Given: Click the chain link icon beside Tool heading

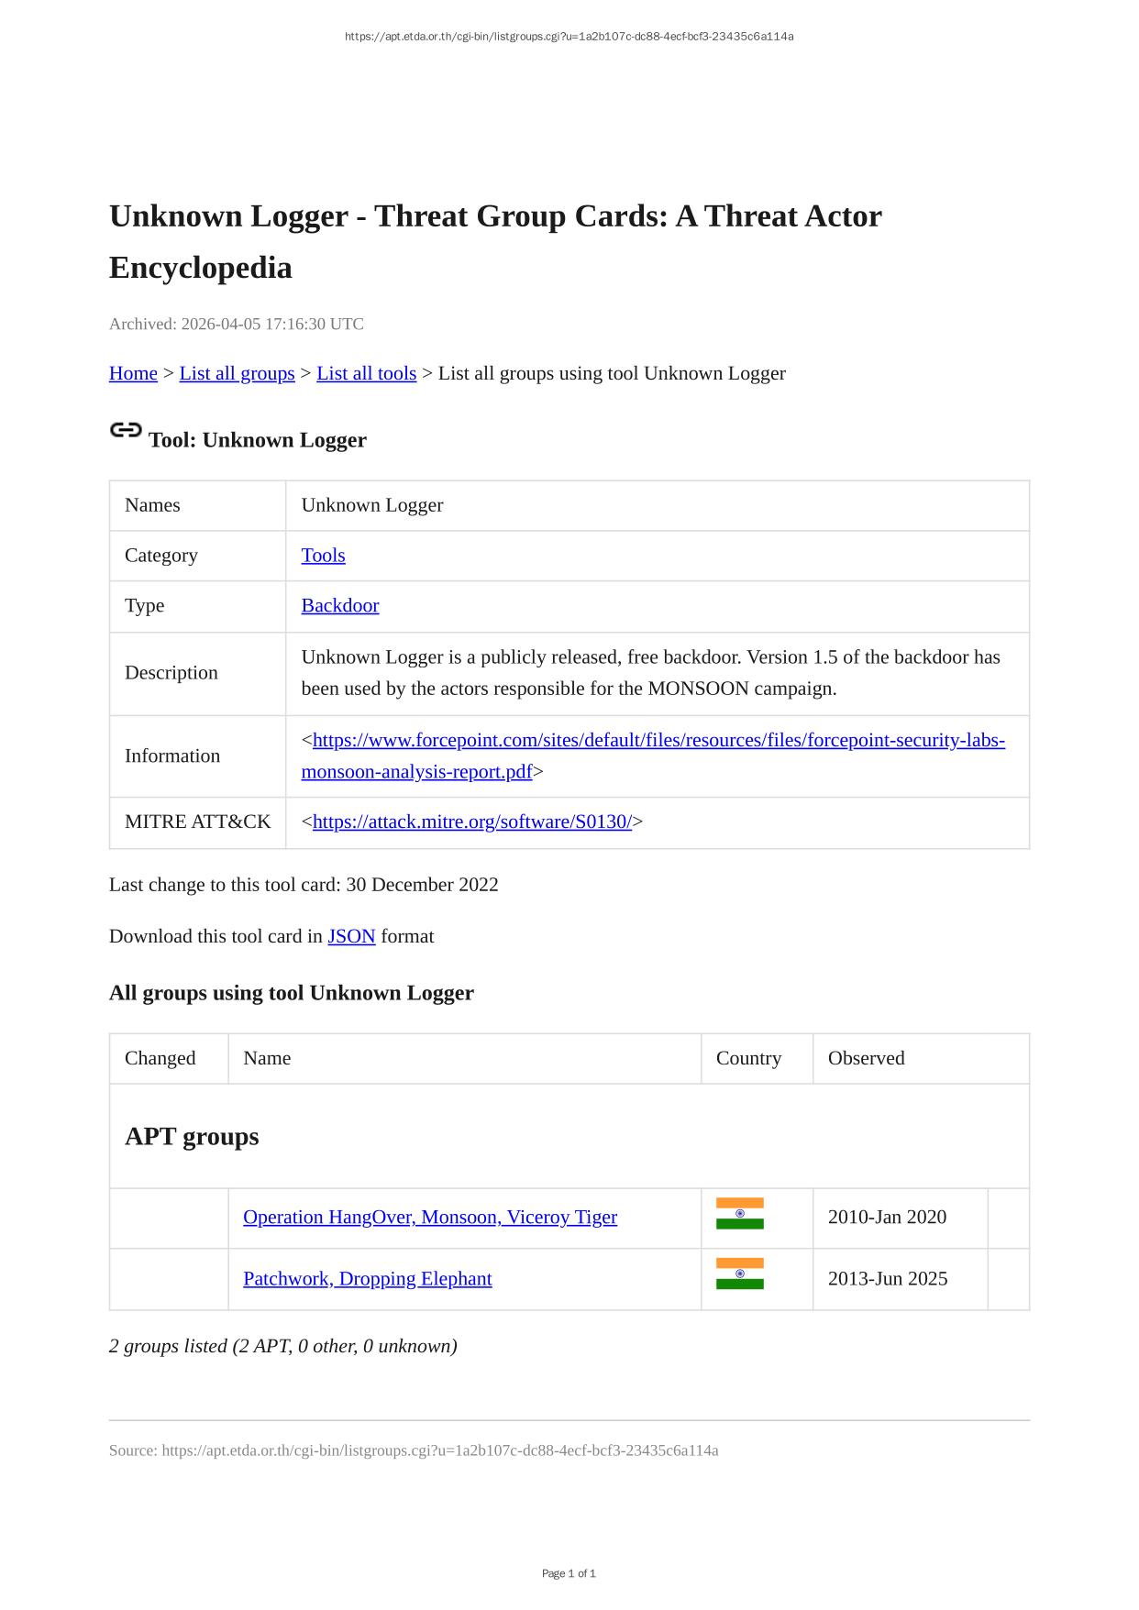Looking at the screenshot, I should point(126,430).
